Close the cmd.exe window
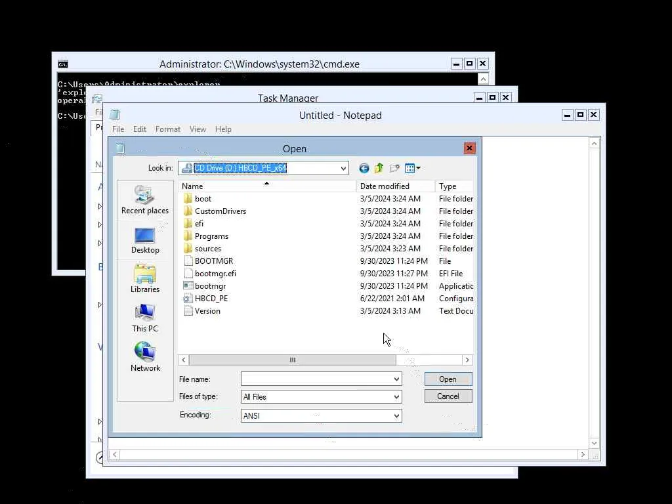The width and height of the screenshot is (672, 504). click(x=482, y=64)
